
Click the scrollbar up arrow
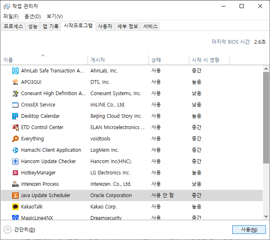pos(266,69)
